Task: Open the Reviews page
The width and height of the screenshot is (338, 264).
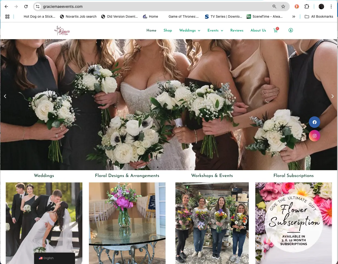Action: (237, 30)
